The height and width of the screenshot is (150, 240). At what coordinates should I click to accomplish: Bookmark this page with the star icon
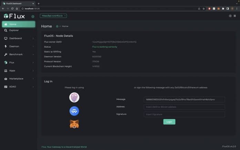[x=204, y=8]
